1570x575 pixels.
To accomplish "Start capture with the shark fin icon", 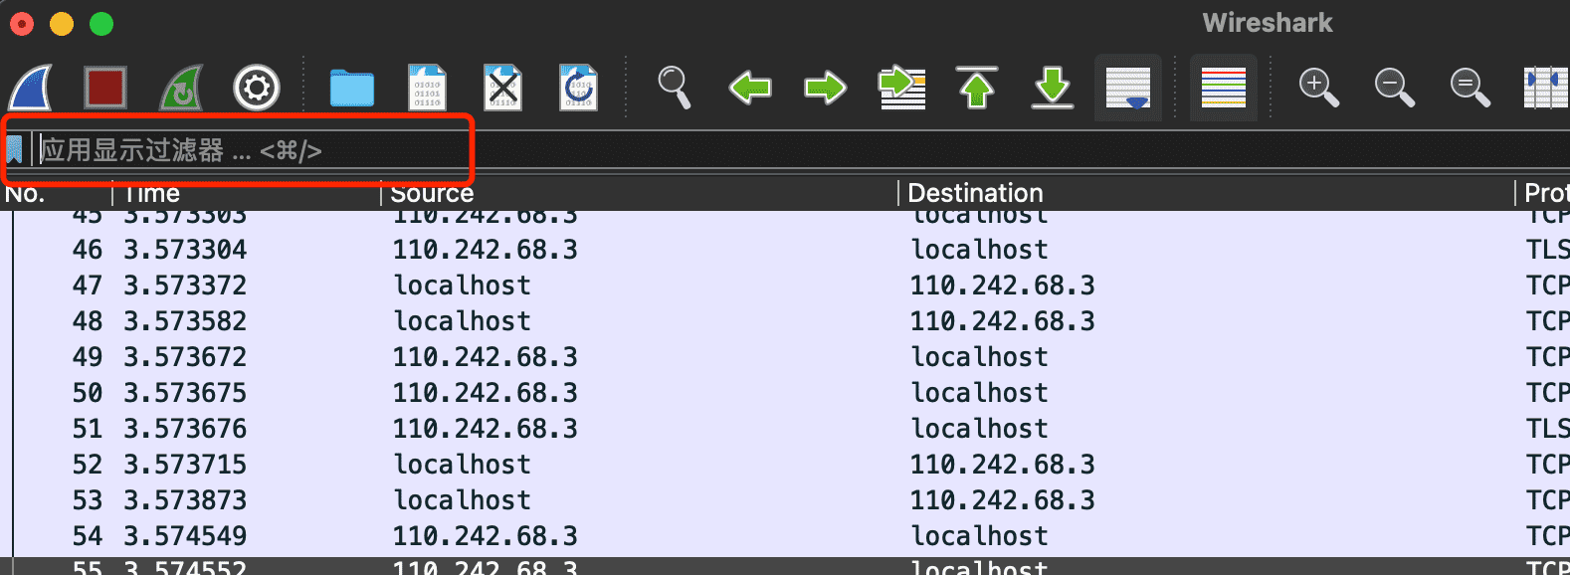I will [x=30, y=89].
